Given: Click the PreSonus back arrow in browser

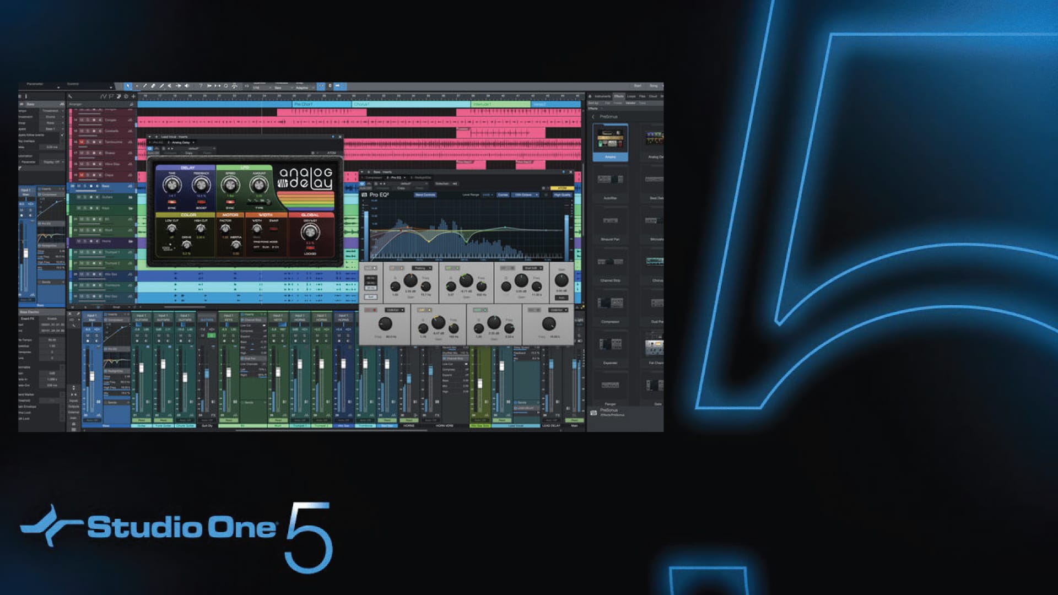Looking at the screenshot, I should 593,117.
